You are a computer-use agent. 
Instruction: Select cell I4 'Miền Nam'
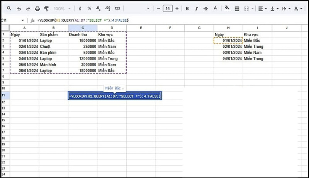tap(257, 53)
